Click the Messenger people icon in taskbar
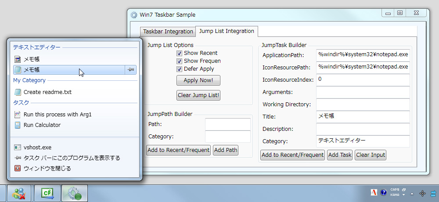Image resolution: width=439 pixels, height=202 pixels. [x=20, y=193]
